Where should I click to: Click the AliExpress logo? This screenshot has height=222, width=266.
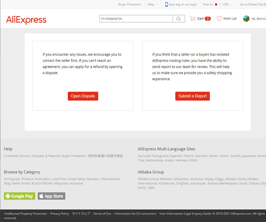pos(26,20)
